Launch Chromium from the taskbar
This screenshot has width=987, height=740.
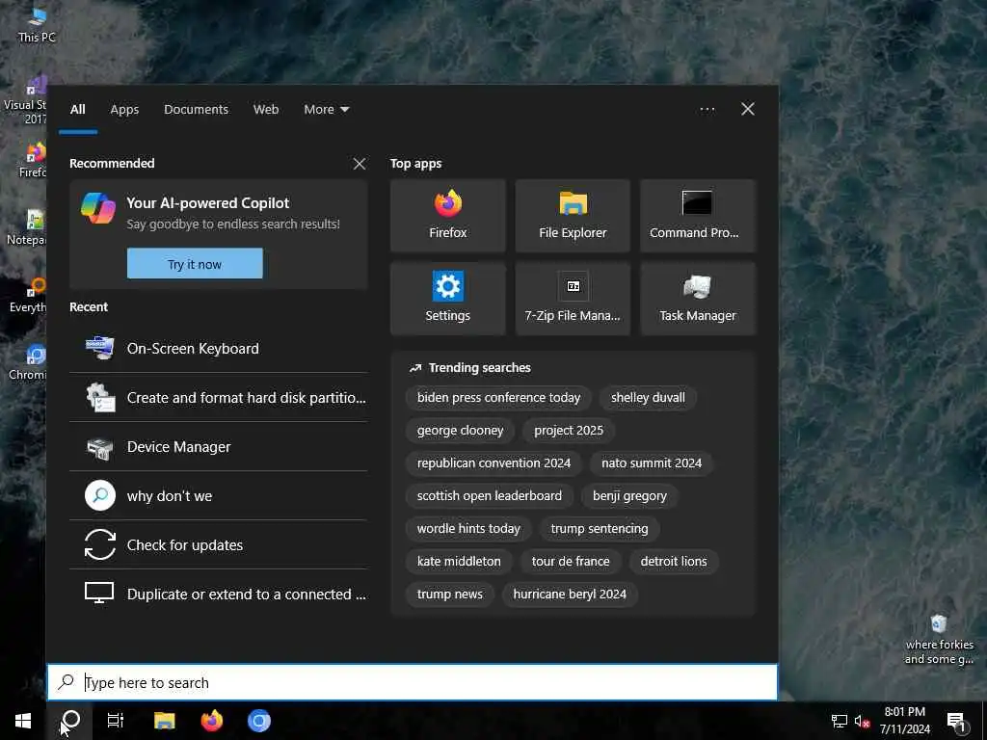pos(258,721)
